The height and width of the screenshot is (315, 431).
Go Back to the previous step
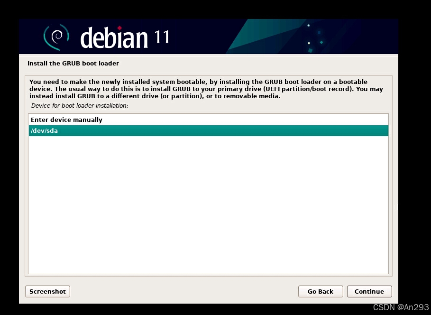point(321,291)
